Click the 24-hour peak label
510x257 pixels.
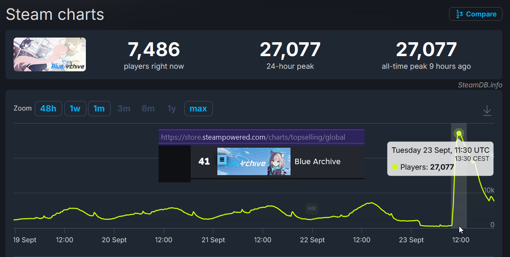[x=290, y=66]
